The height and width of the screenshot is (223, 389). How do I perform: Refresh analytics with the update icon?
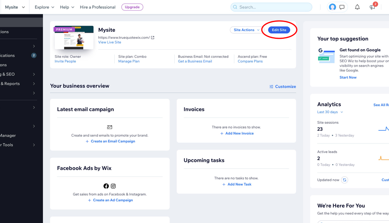click(x=344, y=180)
